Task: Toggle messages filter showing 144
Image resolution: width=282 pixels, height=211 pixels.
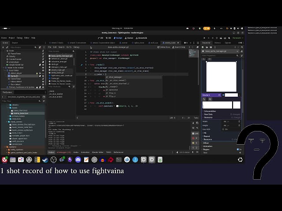Action: click(x=195, y=134)
